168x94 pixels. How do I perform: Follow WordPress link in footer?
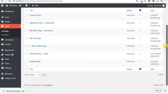pyautogui.click(x=48, y=85)
